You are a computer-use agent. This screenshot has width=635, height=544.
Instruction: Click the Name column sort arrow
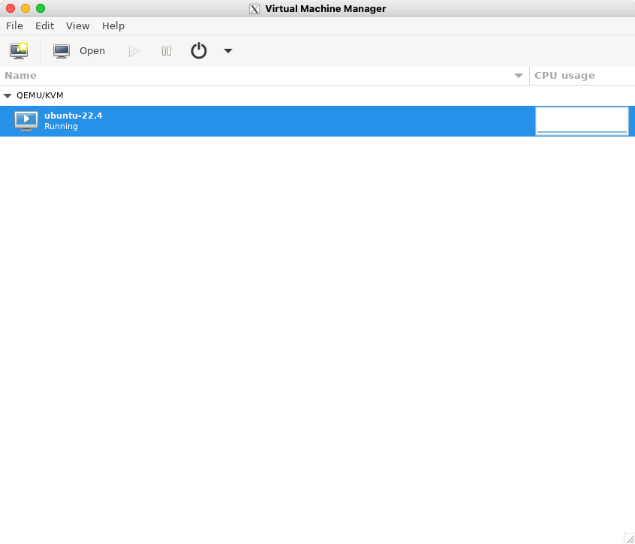tap(519, 76)
